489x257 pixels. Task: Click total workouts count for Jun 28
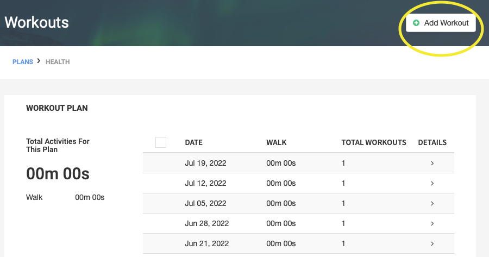tap(343, 224)
